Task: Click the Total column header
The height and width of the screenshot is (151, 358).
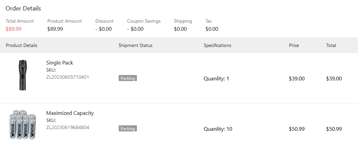Action: pyautogui.click(x=331, y=45)
